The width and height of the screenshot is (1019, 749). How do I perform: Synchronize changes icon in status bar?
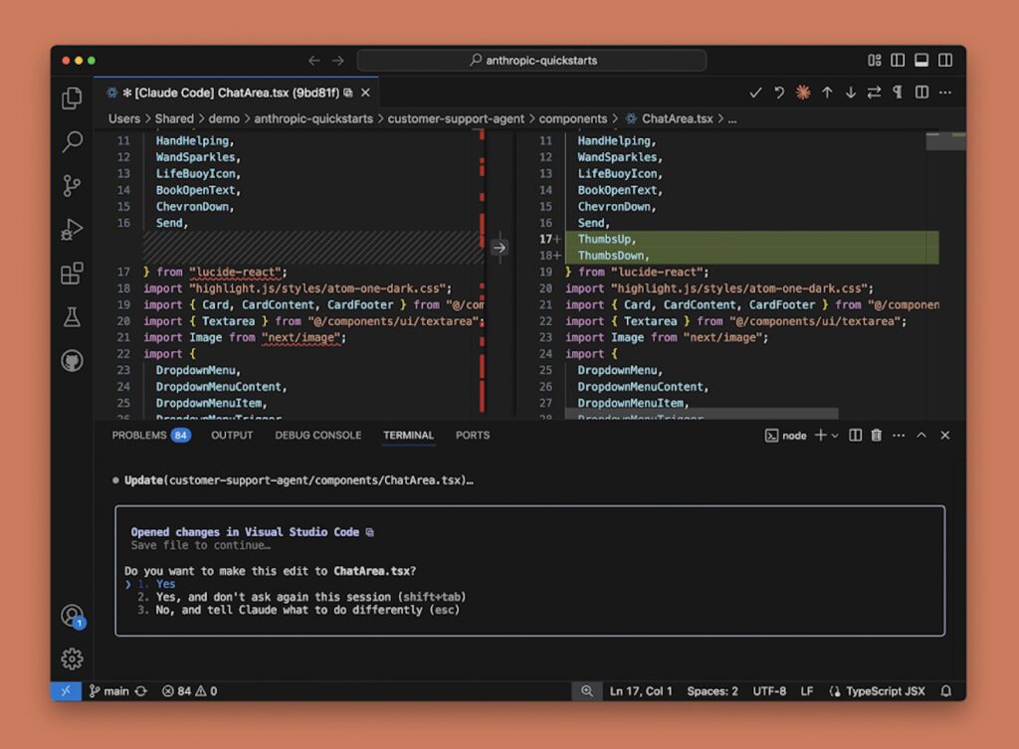coord(141,691)
